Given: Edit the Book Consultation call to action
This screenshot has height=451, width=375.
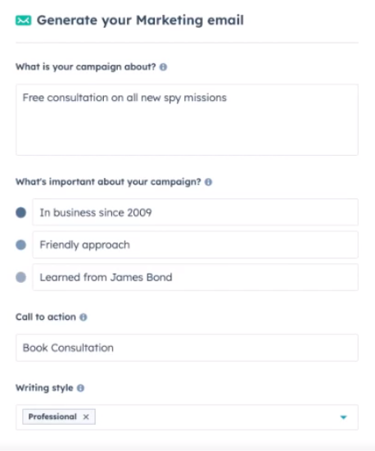Looking at the screenshot, I should 187,348.
